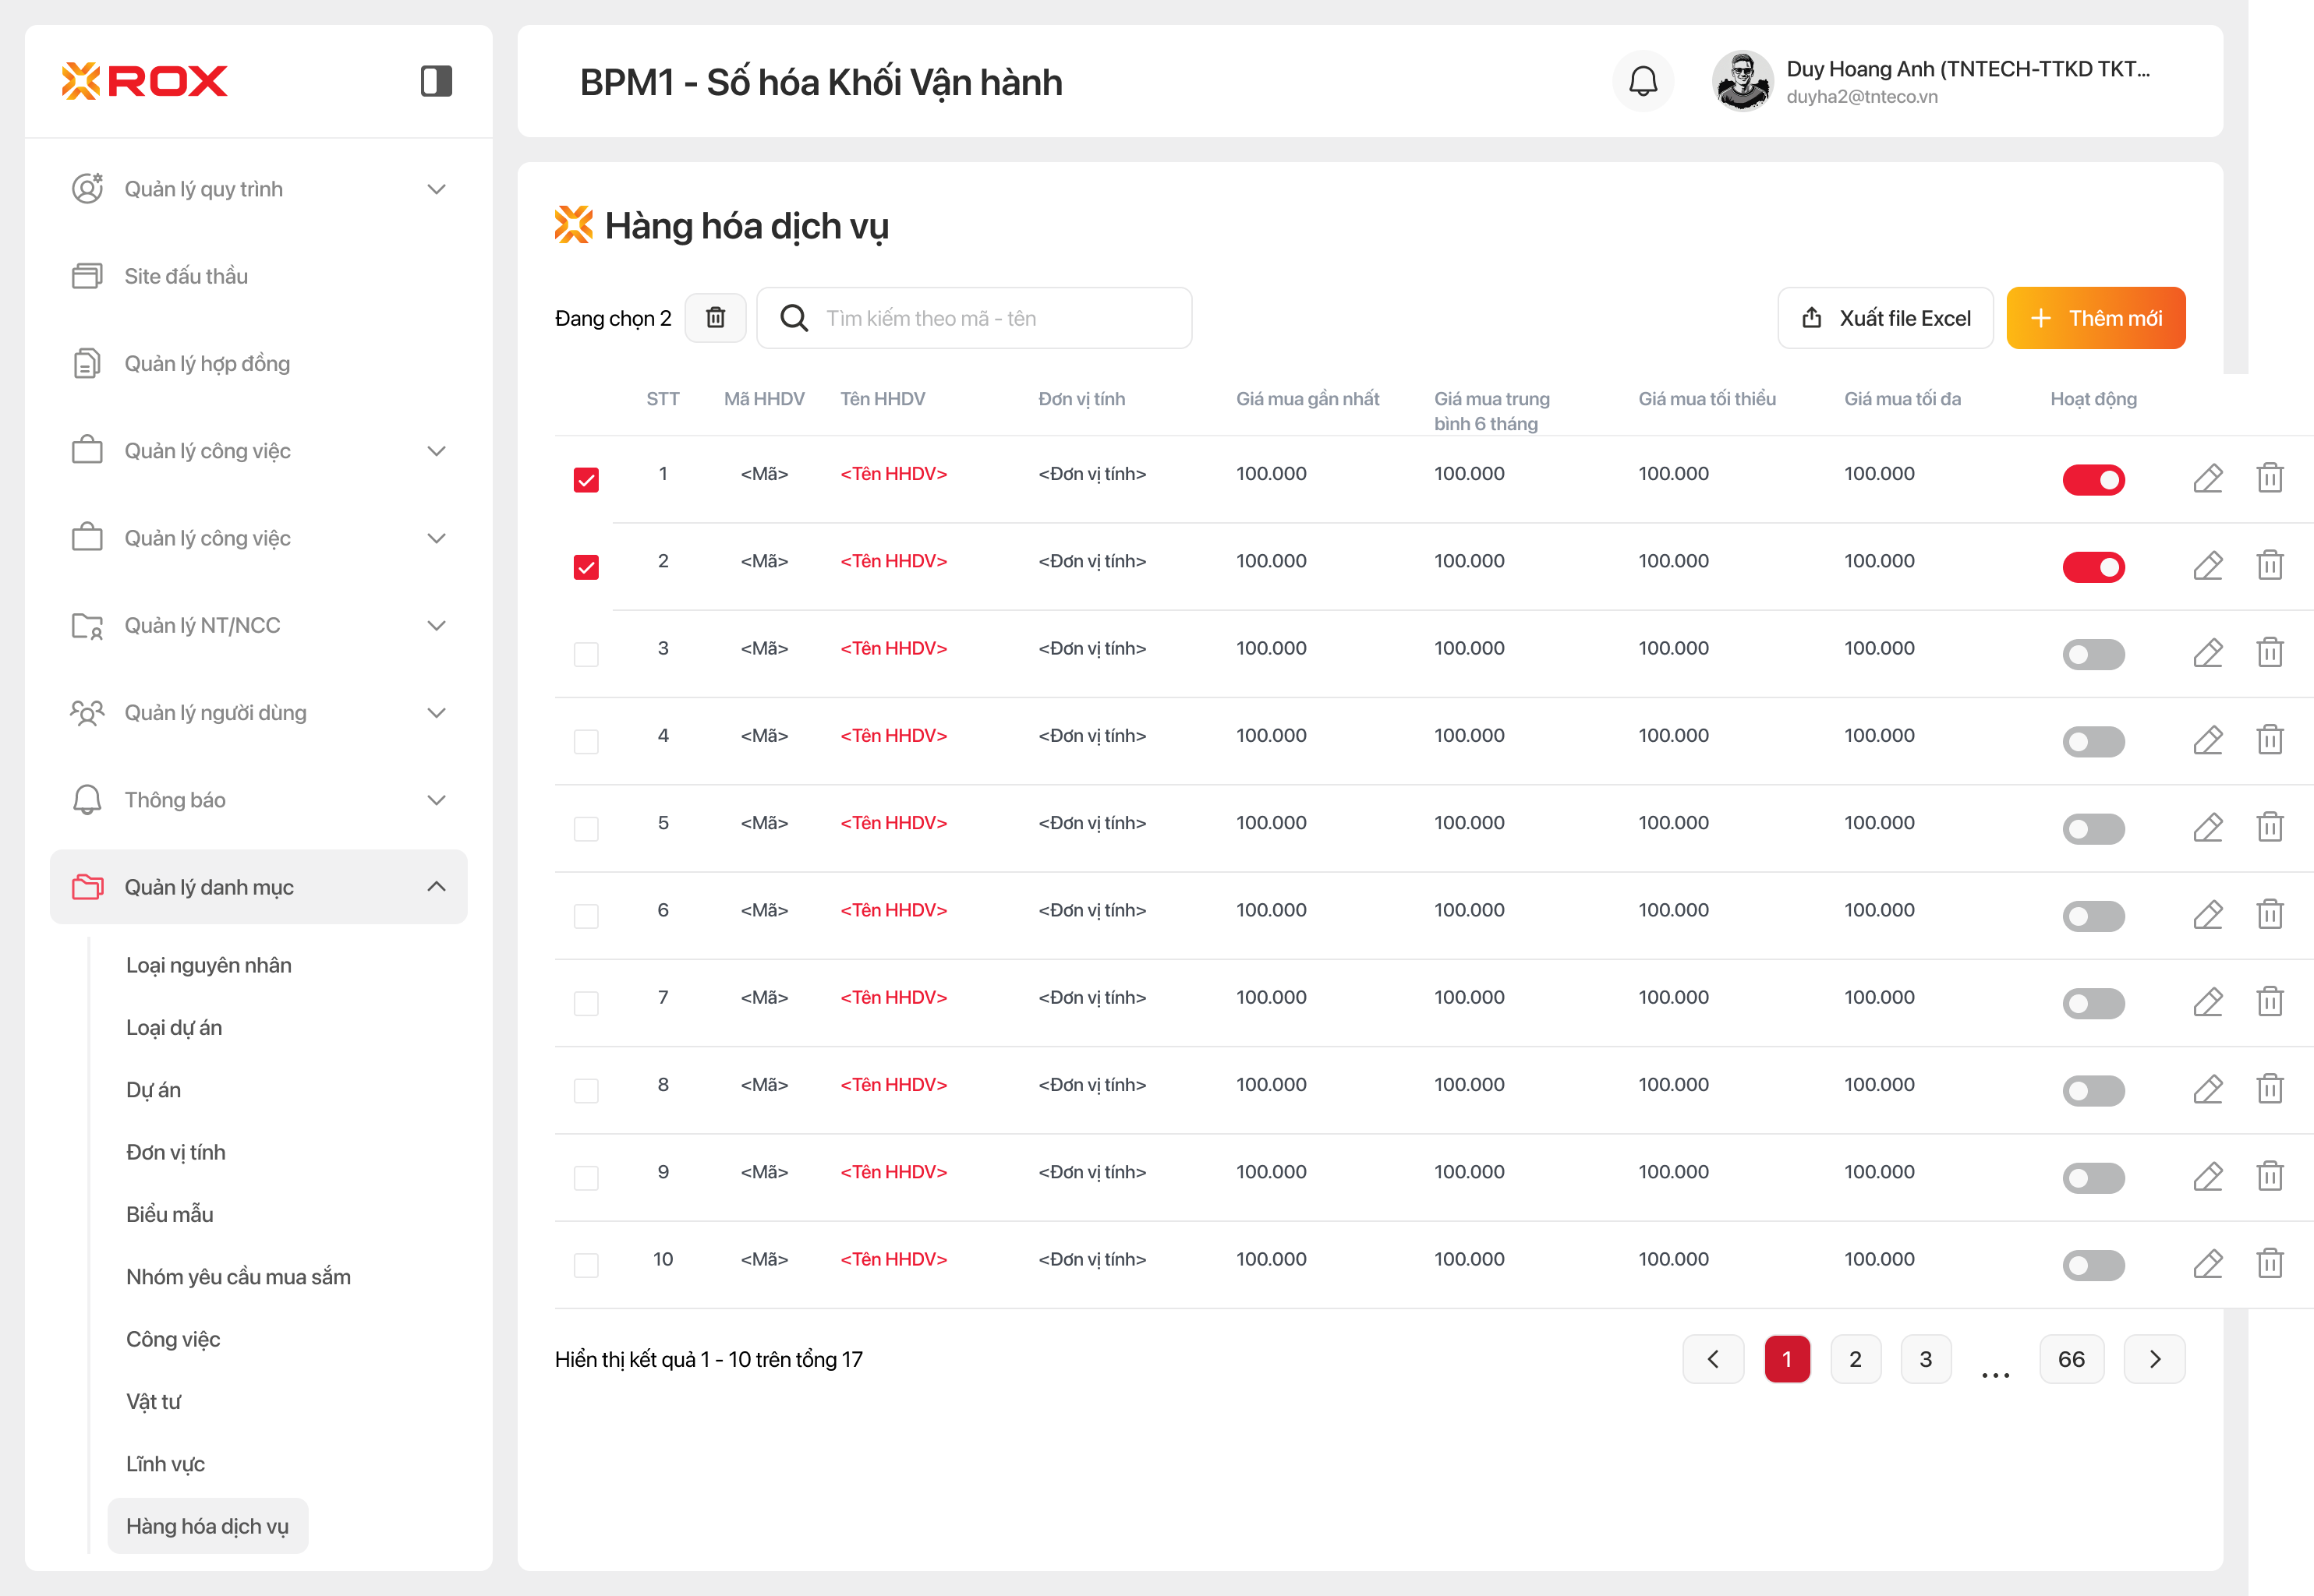Collapse the sidebar with the panel icon
Image resolution: width=2314 pixels, height=1596 pixels.
[x=436, y=81]
